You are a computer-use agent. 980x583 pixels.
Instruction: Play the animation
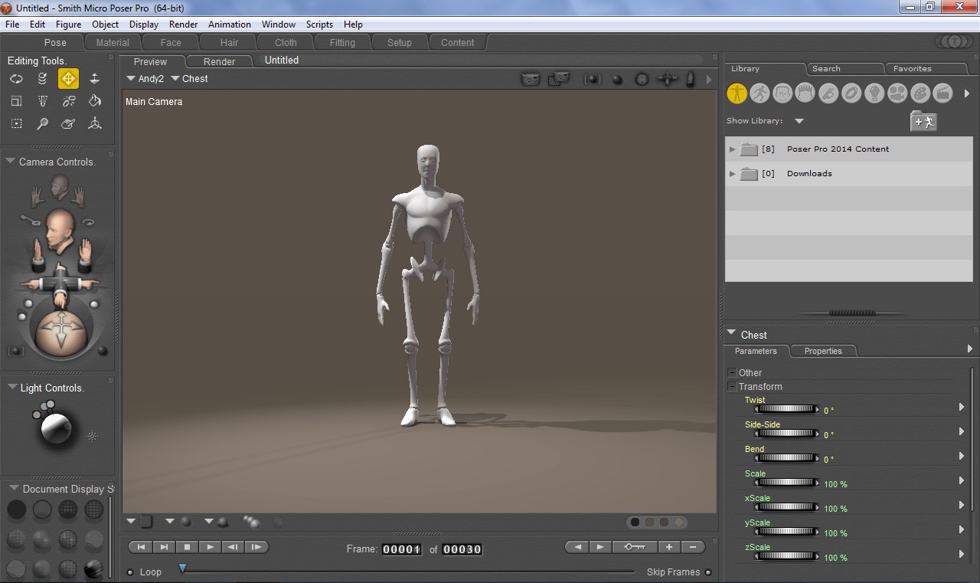coord(210,547)
